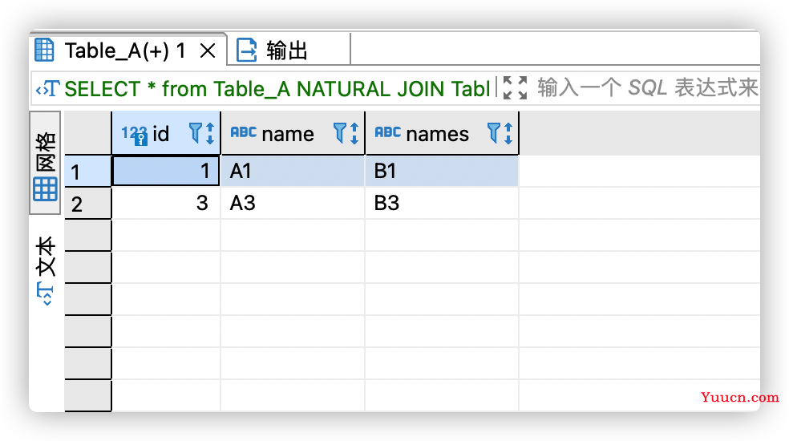Viewport: 789px width, 441px height.
Task: Select the cell containing A1
Action: (293, 171)
